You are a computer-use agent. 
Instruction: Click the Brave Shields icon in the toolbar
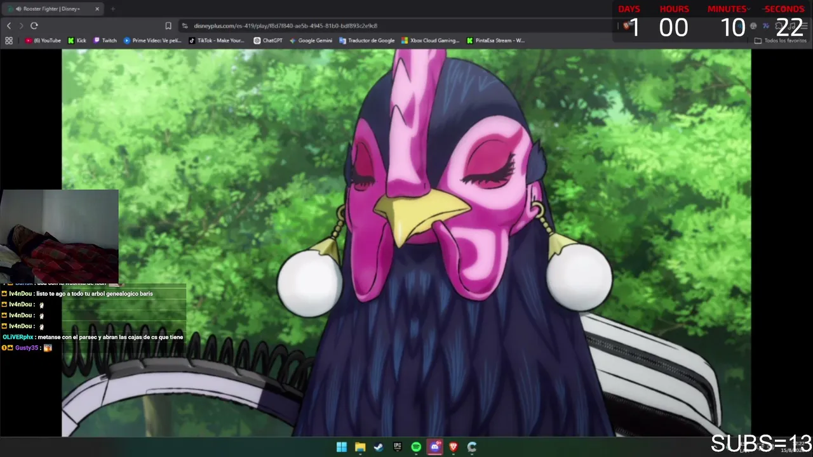pyautogui.click(x=627, y=25)
